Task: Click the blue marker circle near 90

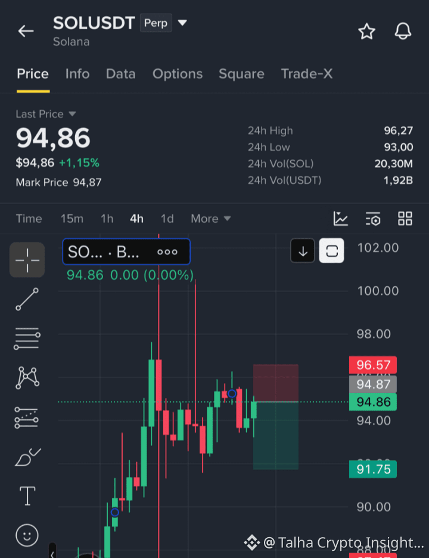Action: [114, 512]
